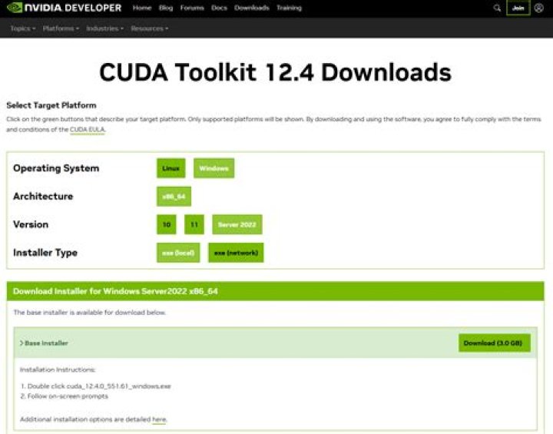This screenshot has width=553, height=434.
Task: Click the Join button
Action: (518, 8)
